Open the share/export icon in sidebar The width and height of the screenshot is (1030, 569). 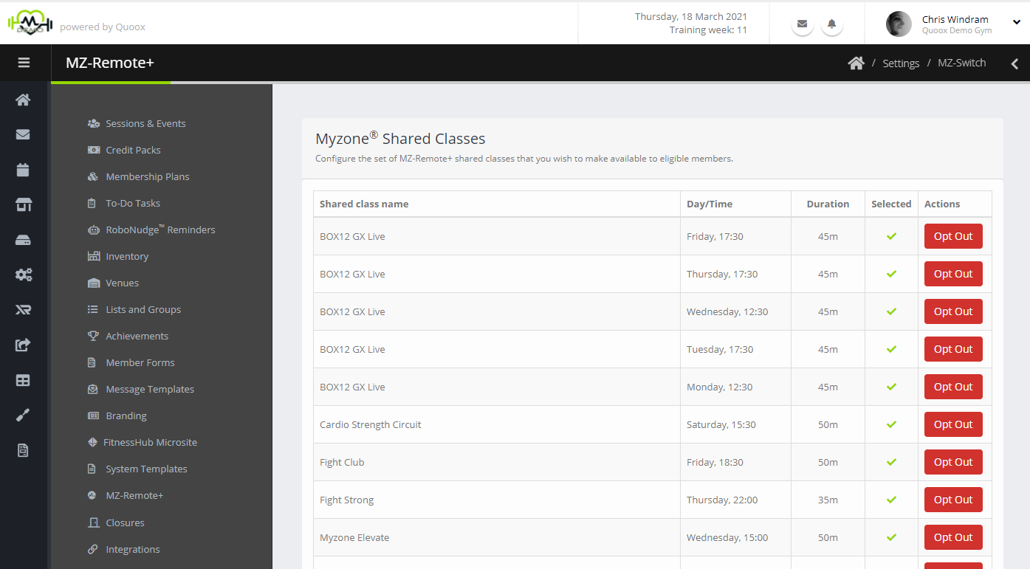[24, 345]
